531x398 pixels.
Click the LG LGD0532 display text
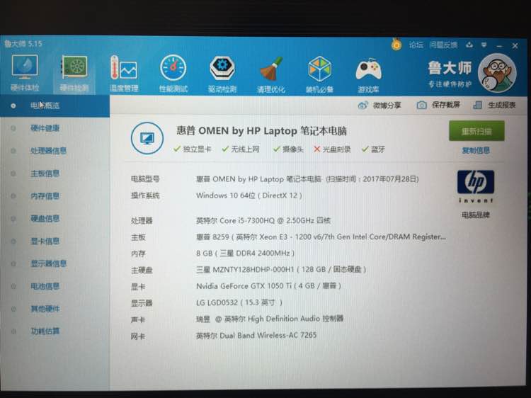pos(239,302)
